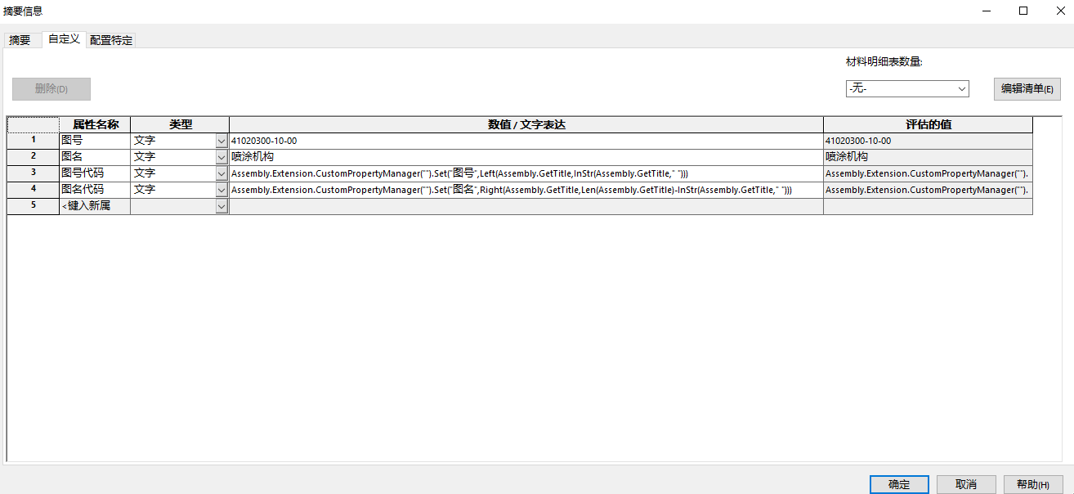Click the 取消 button

(x=966, y=484)
